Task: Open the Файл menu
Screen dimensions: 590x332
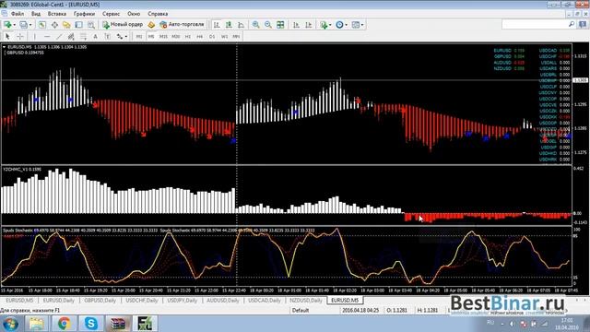Action: point(18,14)
